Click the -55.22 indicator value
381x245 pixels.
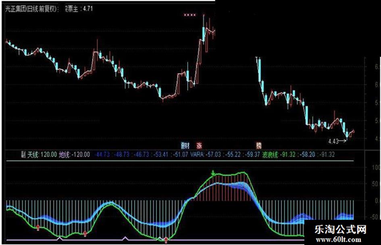click(233, 154)
